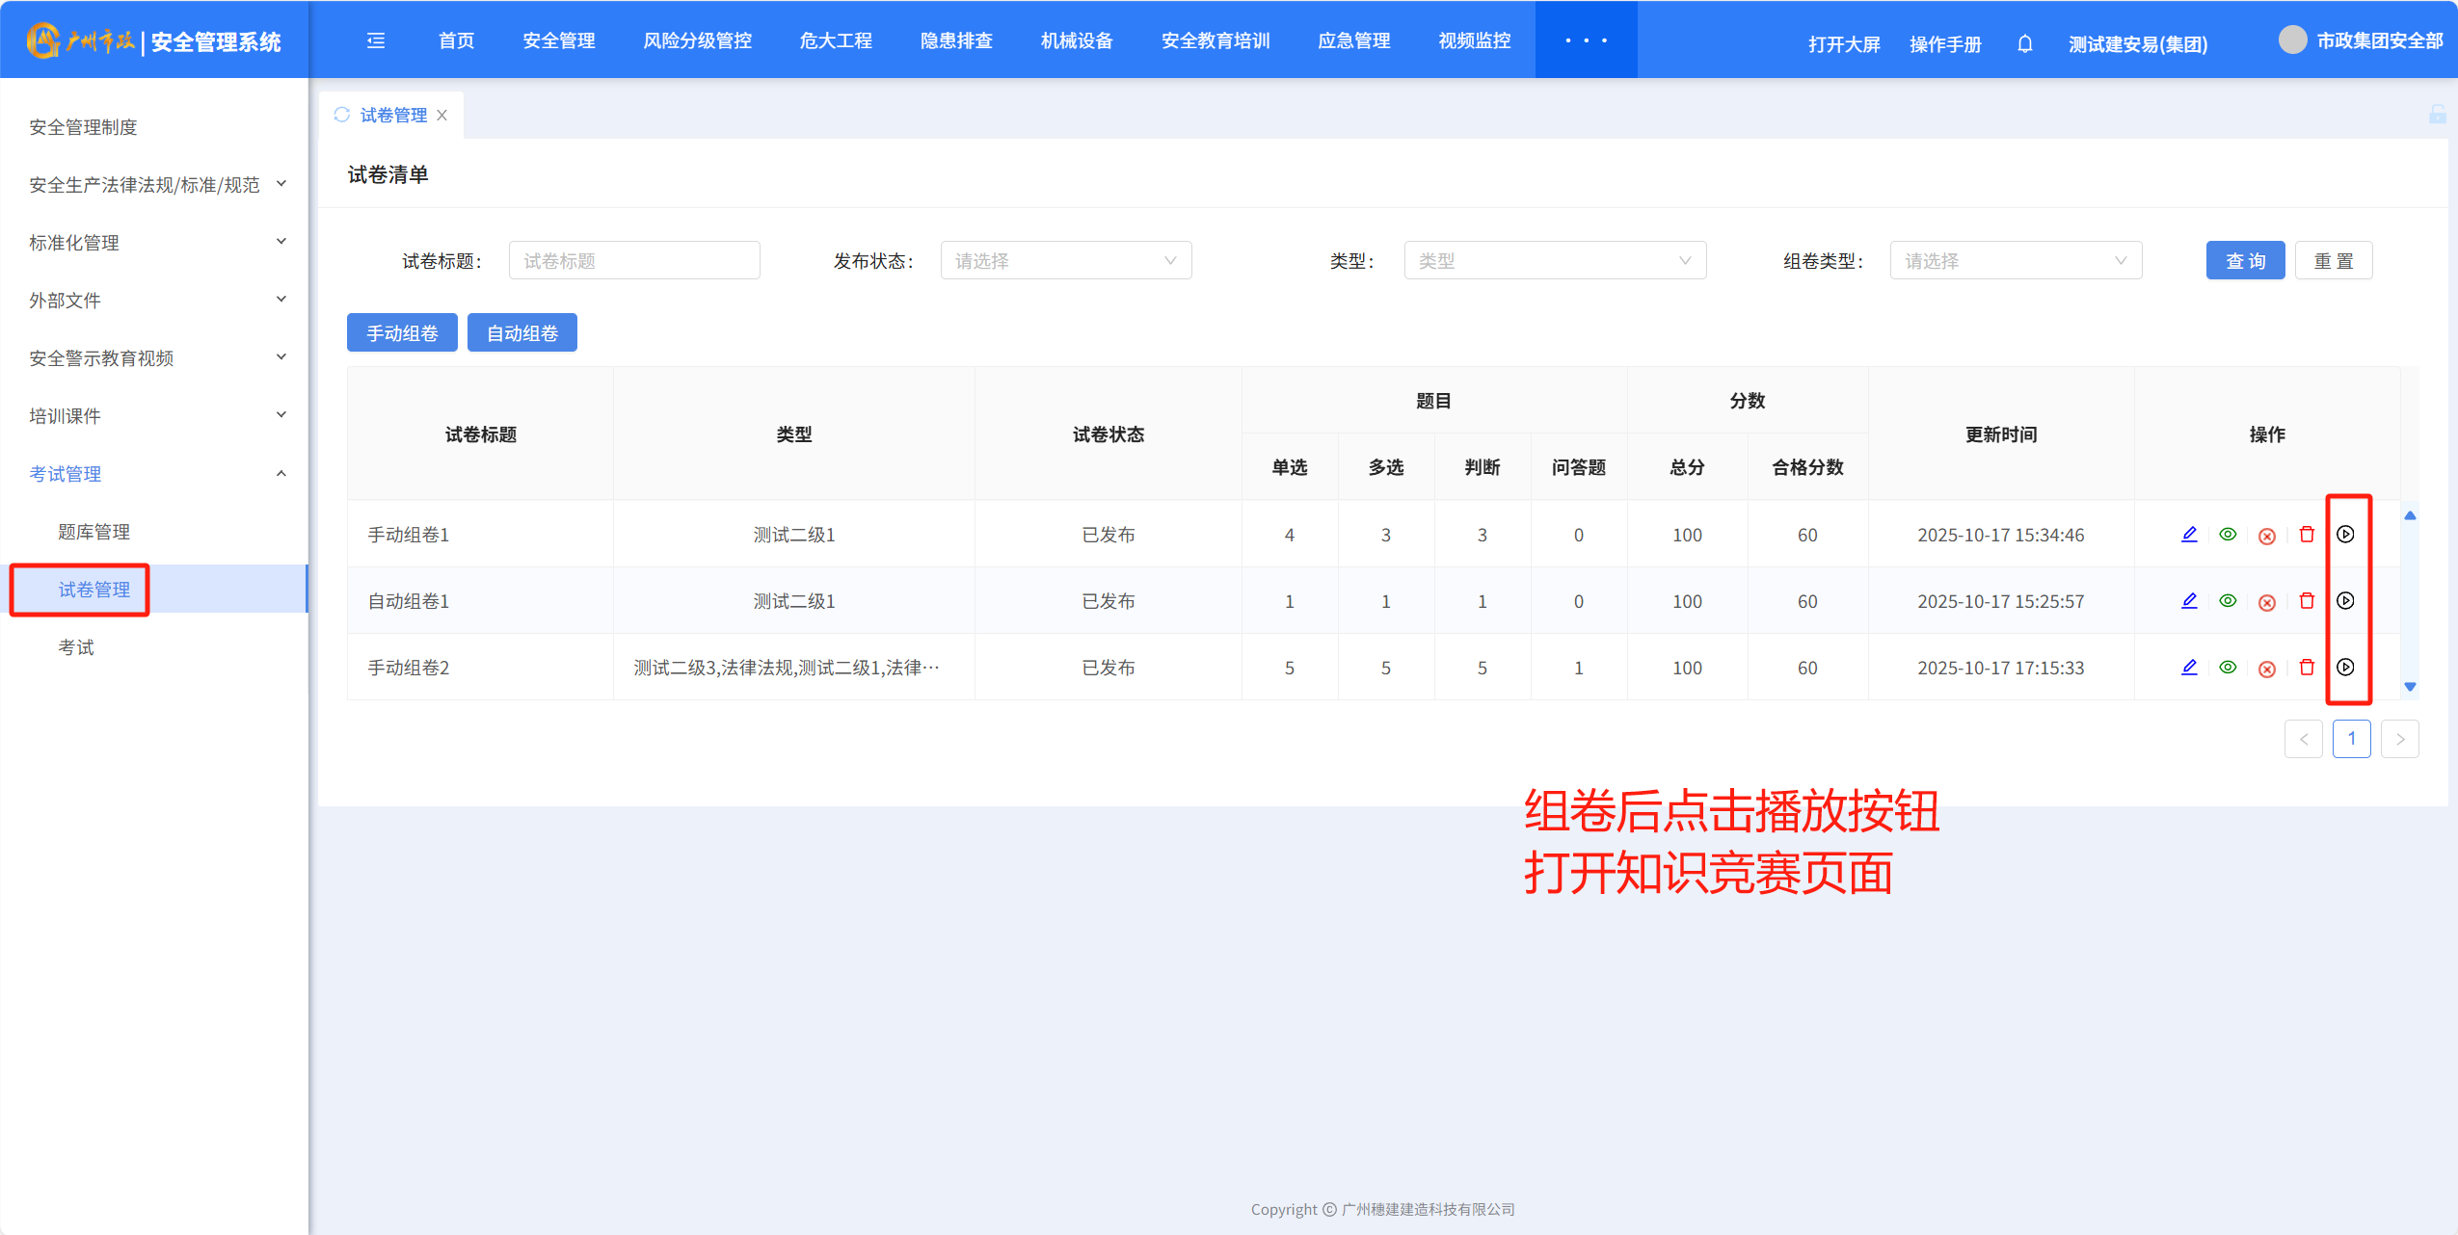Expand 标准化管理 sidebar menu
The height and width of the screenshot is (1235, 2458).
[x=154, y=243]
